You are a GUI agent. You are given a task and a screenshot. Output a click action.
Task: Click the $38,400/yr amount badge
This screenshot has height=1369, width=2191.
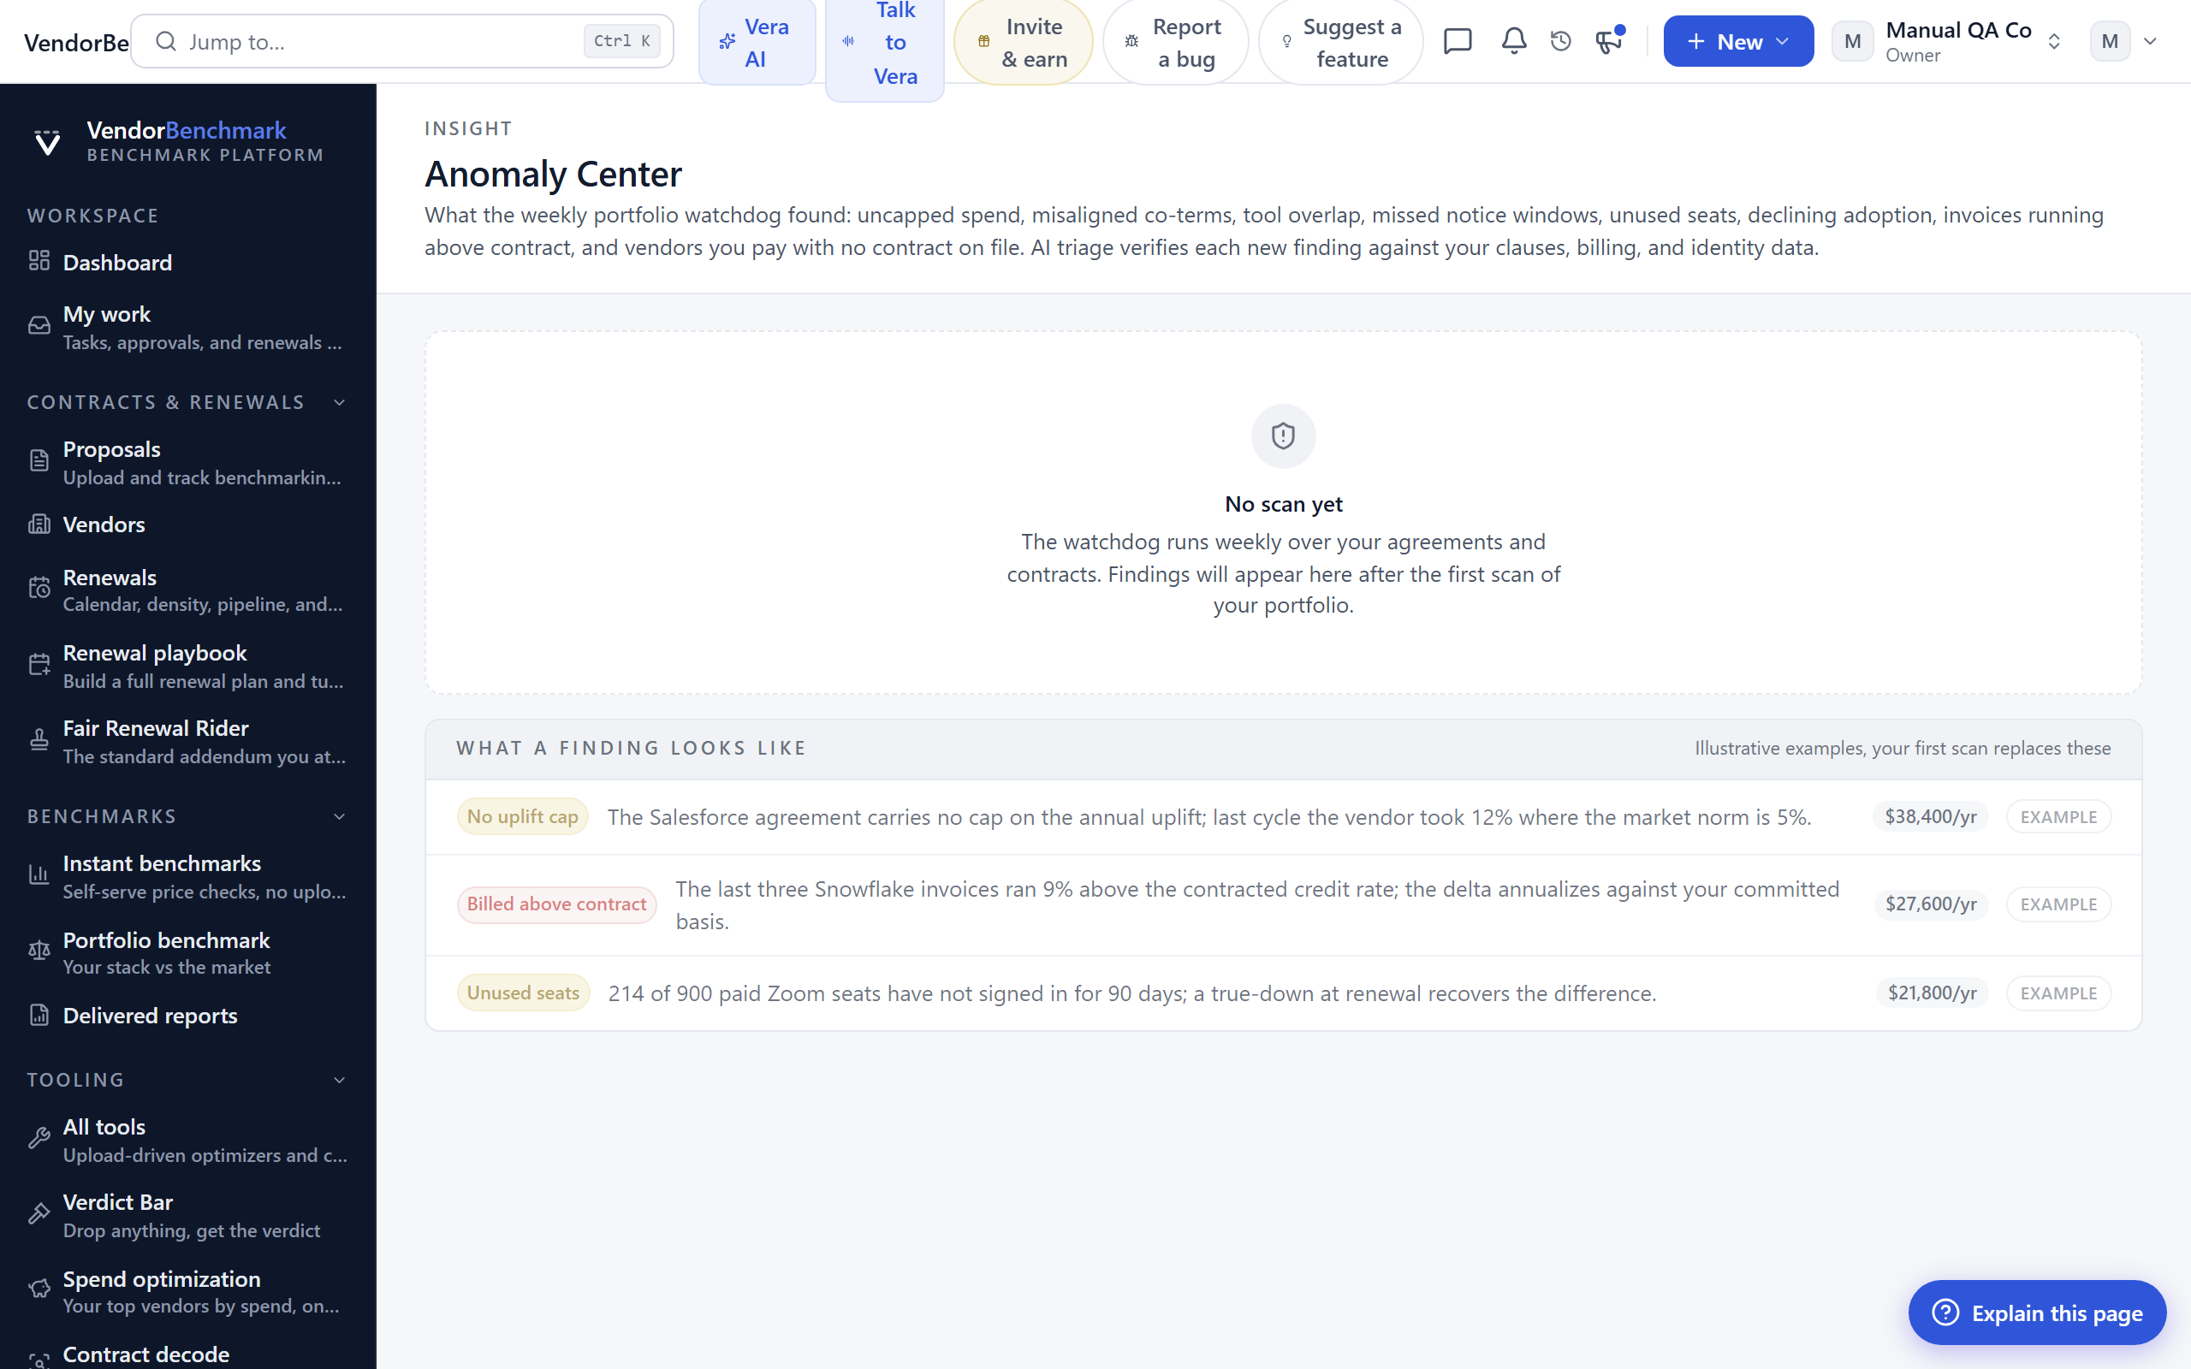pyautogui.click(x=1930, y=816)
